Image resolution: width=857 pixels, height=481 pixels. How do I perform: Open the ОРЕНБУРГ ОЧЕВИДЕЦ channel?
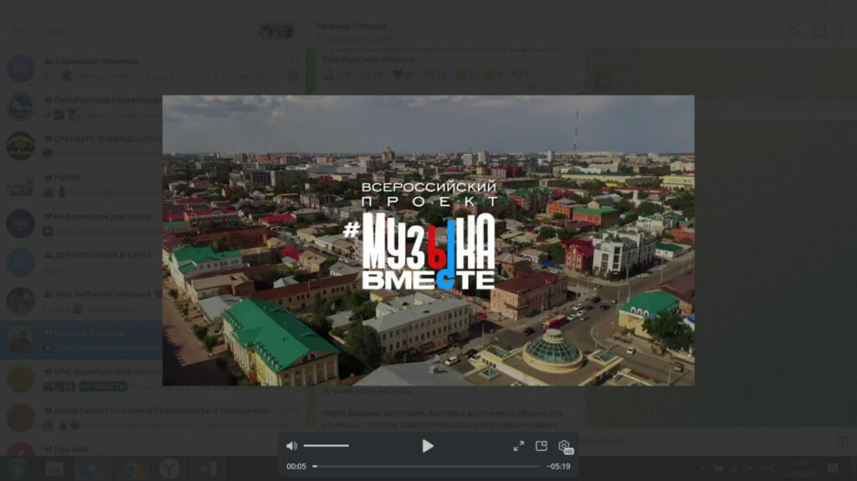pos(82,146)
